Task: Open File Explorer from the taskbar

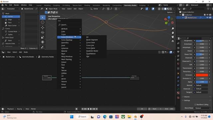Action: (129, 117)
